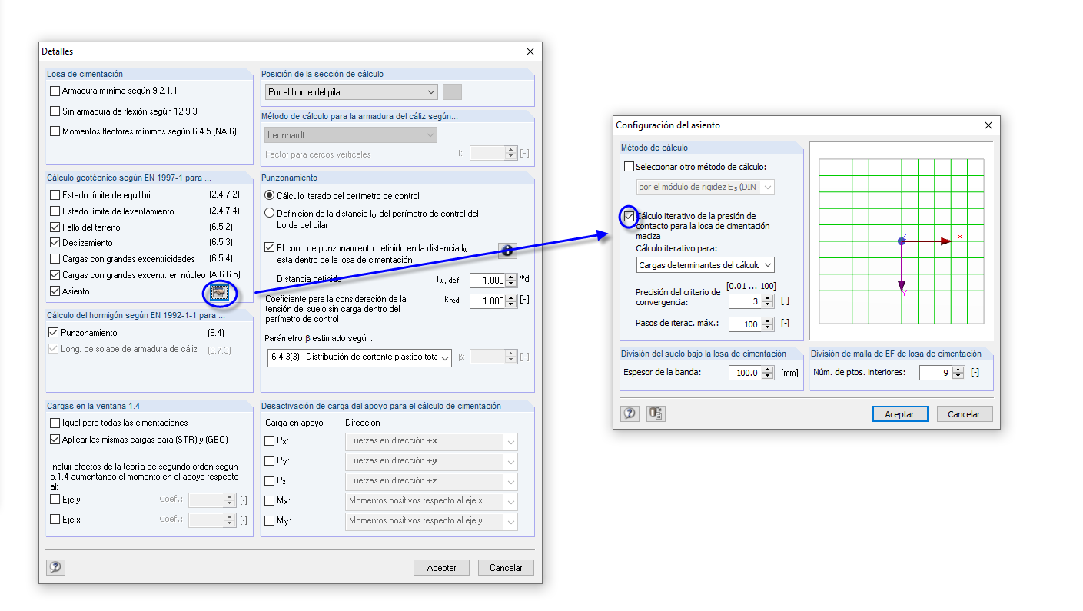
Task: Click the Espesor de la banda input field
Action: pyautogui.click(x=749, y=371)
